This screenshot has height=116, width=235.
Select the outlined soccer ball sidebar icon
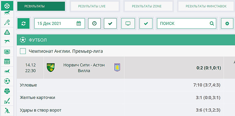point(7,81)
